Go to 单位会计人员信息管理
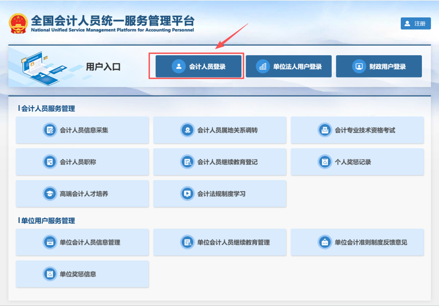Image resolution: width=439 pixels, height=306 pixels. tap(82, 242)
